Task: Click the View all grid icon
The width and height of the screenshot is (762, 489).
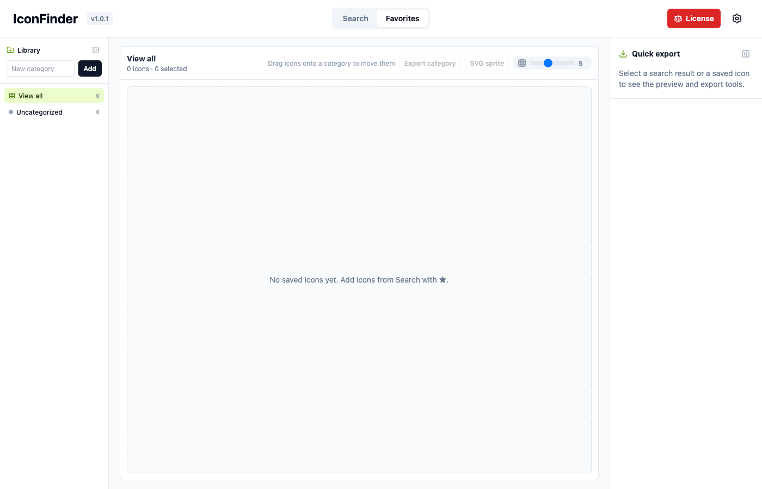Action: pyautogui.click(x=12, y=96)
